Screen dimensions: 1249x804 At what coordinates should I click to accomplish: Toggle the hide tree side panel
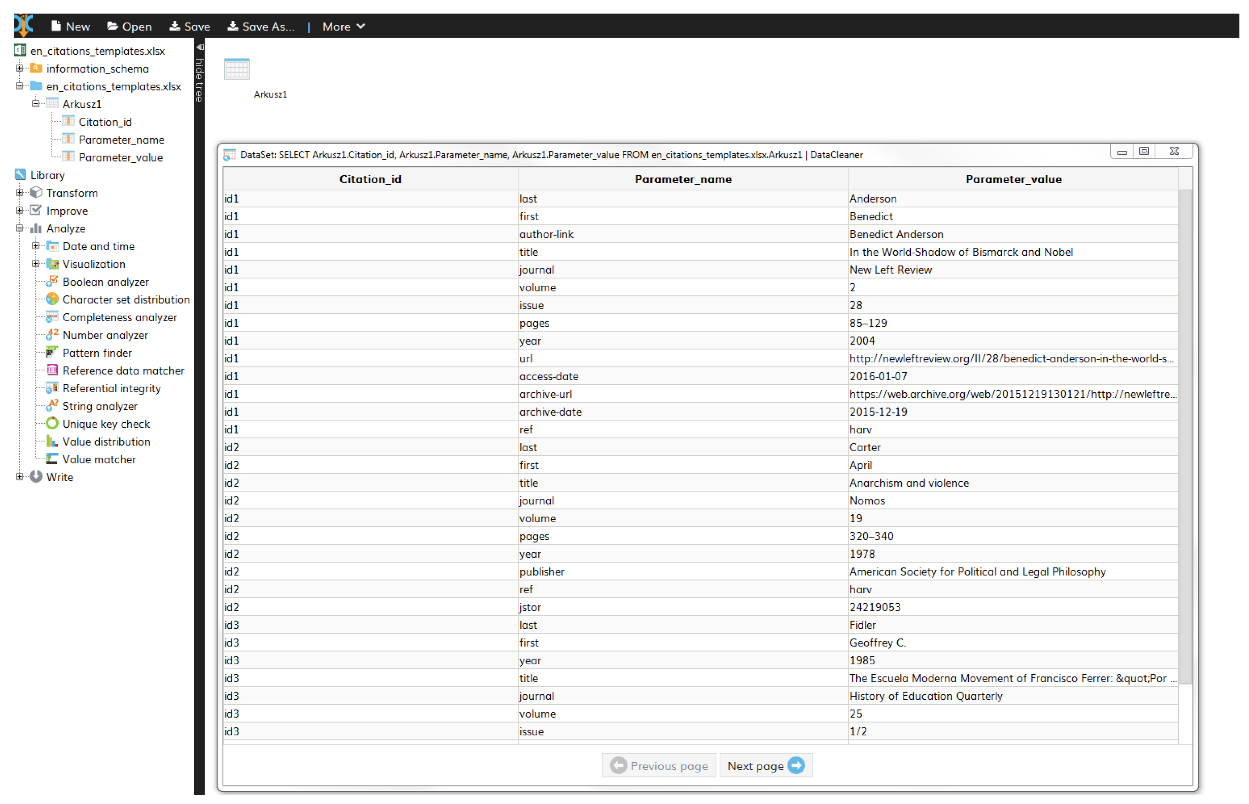199,73
